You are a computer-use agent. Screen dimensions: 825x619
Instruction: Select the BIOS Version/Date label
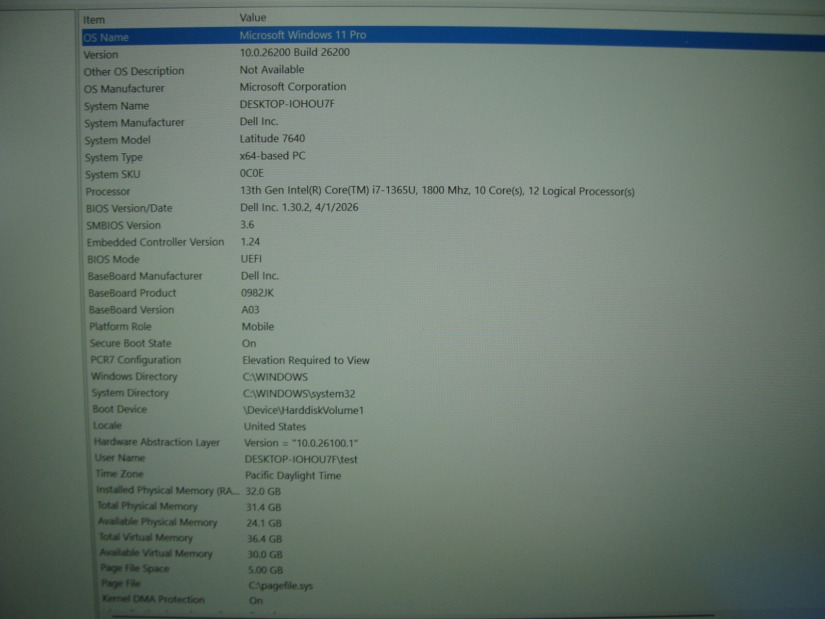129,208
